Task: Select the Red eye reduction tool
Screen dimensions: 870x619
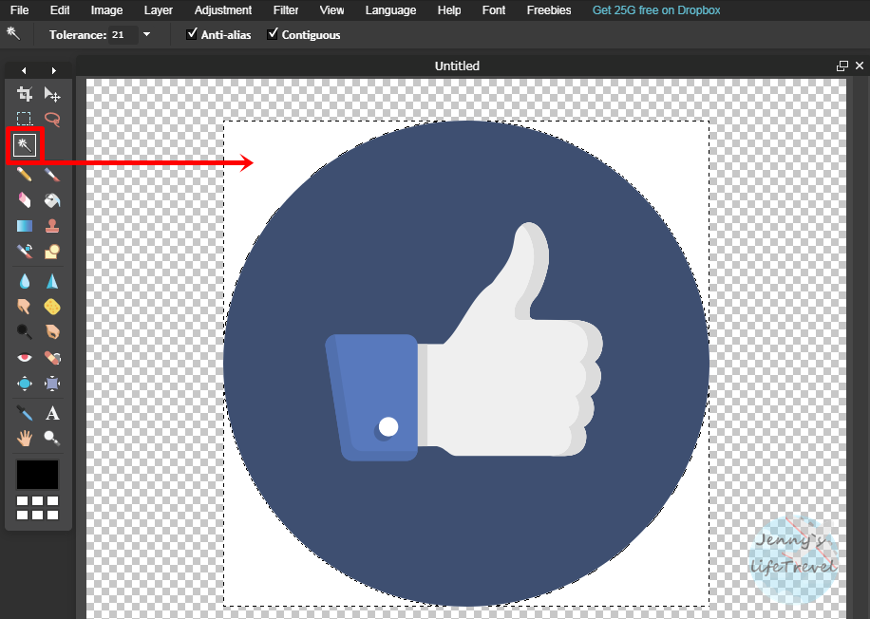Action: coord(24,358)
